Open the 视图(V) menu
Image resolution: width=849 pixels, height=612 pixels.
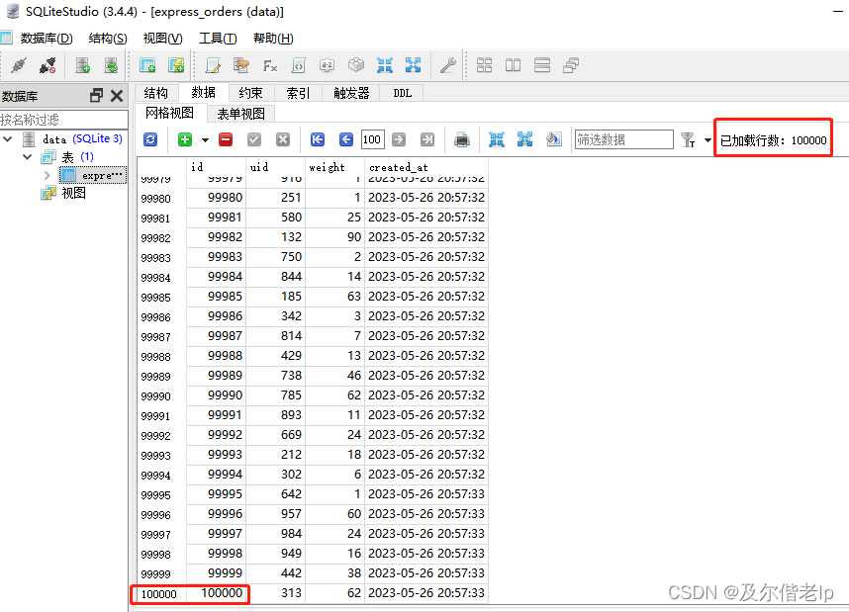[x=162, y=39]
